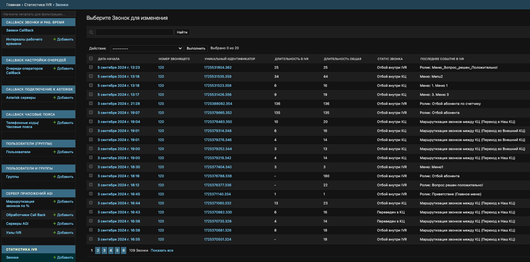Check the row for call 1725531804.362
Screen dimensions: 530x262
click(x=91, y=67)
